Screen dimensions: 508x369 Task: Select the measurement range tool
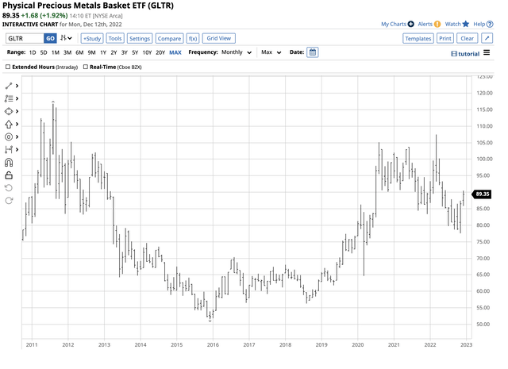coord(9,149)
